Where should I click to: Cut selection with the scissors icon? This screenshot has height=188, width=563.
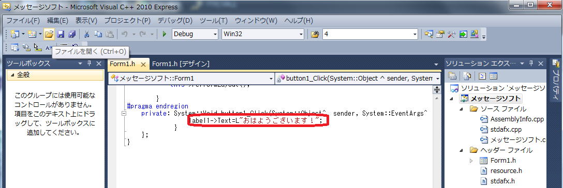[x=86, y=34]
